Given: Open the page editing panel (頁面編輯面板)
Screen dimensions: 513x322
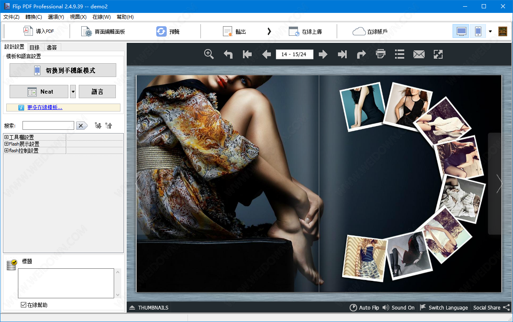Looking at the screenshot, I should (103, 31).
